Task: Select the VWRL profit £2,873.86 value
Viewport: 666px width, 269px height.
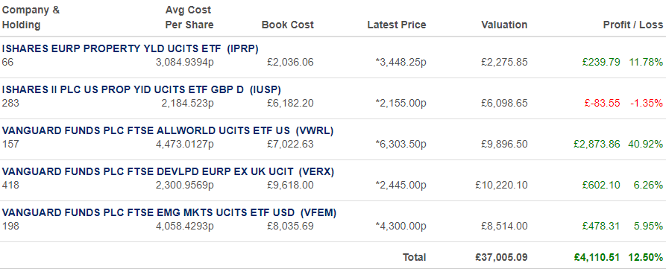Action: click(597, 145)
